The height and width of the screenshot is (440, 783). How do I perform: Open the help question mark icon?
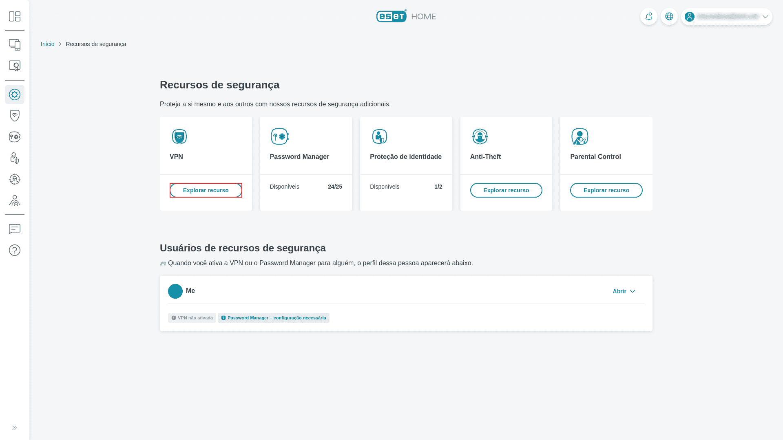[x=15, y=250]
